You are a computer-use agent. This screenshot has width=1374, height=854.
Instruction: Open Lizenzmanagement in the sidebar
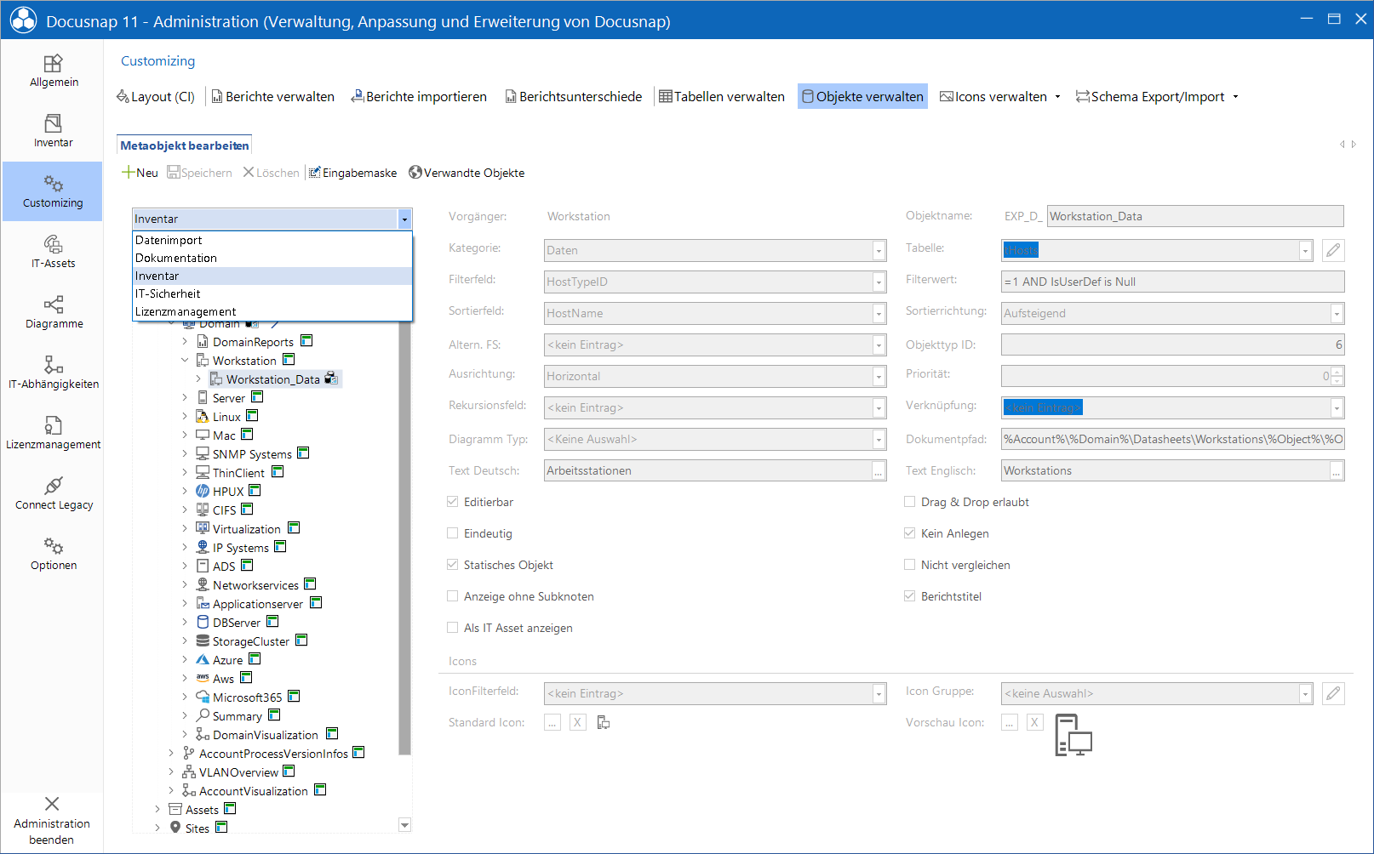point(53,433)
